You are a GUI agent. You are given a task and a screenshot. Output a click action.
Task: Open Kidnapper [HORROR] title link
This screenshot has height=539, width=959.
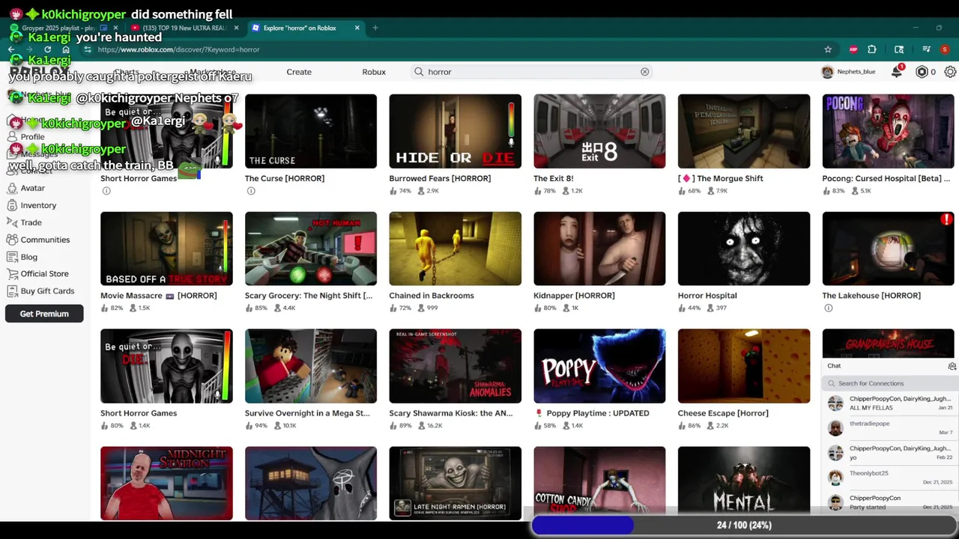pyautogui.click(x=574, y=296)
